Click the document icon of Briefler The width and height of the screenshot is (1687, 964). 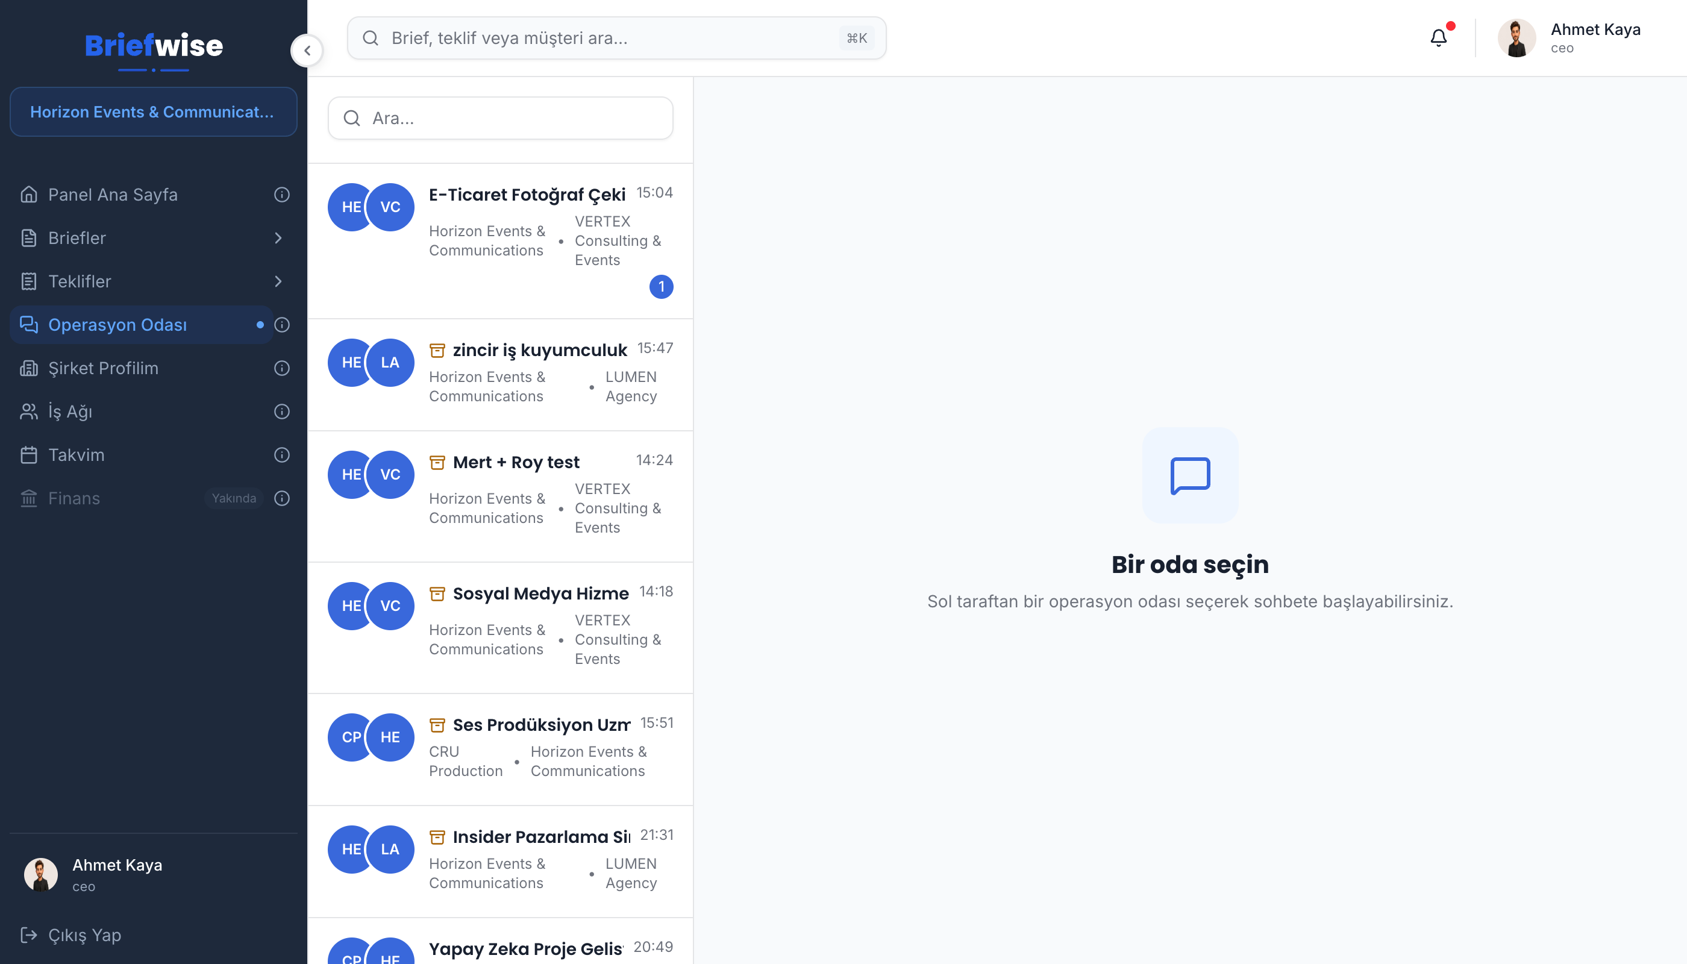click(28, 238)
